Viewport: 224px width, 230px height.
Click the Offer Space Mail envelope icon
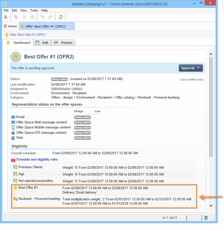pos(13,122)
